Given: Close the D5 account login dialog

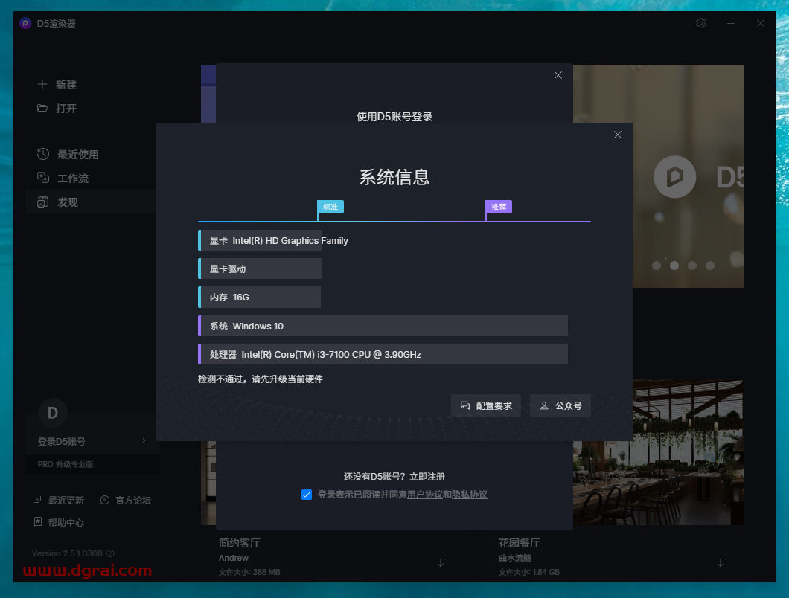Looking at the screenshot, I should pyautogui.click(x=558, y=75).
